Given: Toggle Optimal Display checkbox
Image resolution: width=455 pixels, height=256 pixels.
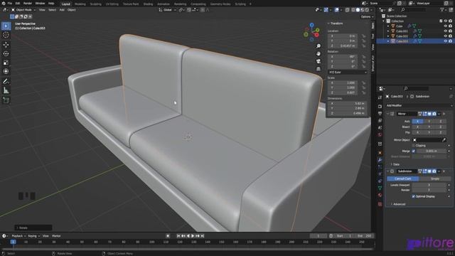Looking at the screenshot, I should point(414,196).
